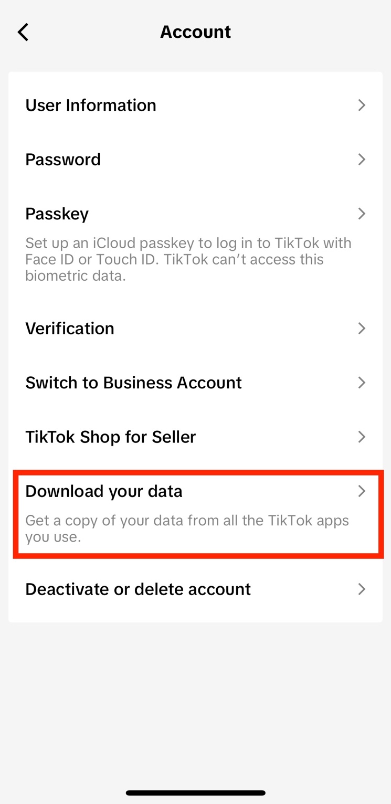Select Deactivate or delete account
391x804 pixels.
coord(138,589)
